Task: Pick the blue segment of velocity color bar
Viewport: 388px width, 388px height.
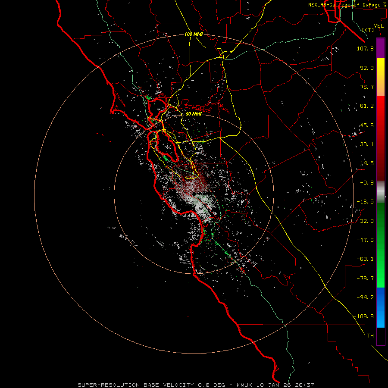Action: pyautogui.click(x=381, y=307)
